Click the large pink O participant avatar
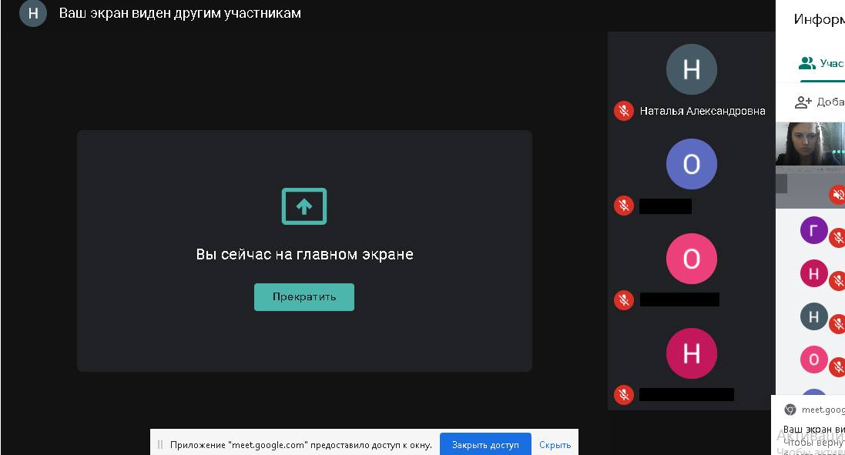845x455 pixels. [x=691, y=259]
